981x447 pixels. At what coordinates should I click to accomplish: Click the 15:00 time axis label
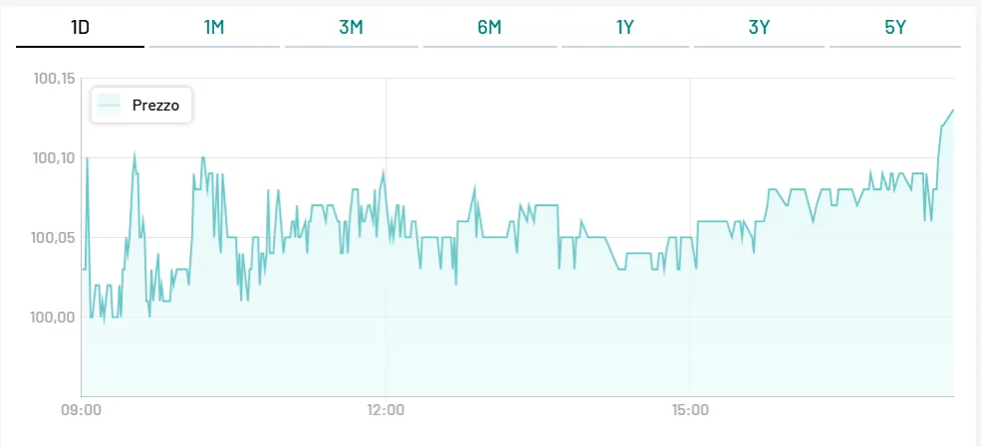tap(690, 410)
